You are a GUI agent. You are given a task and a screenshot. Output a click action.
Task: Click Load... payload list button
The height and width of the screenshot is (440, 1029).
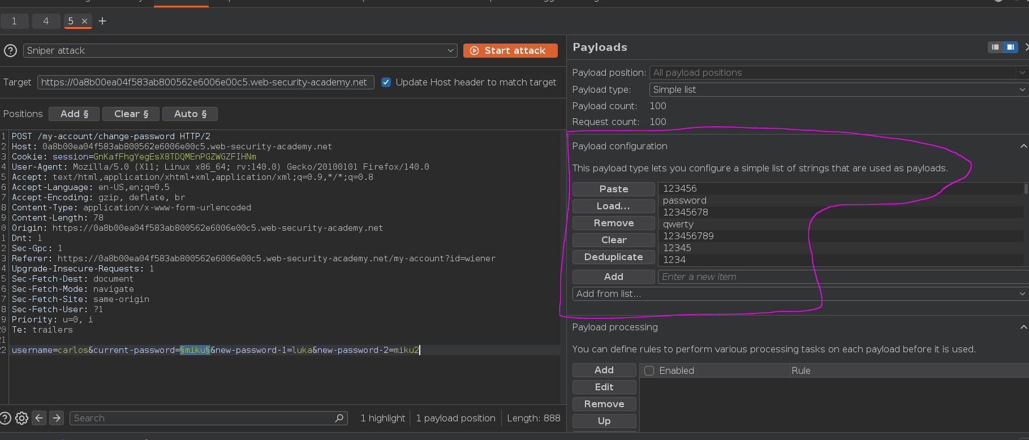pyautogui.click(x=614, y=206)
